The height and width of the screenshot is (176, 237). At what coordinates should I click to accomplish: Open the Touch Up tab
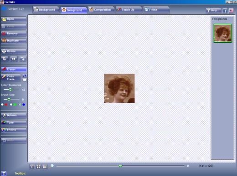pos(129,10)
